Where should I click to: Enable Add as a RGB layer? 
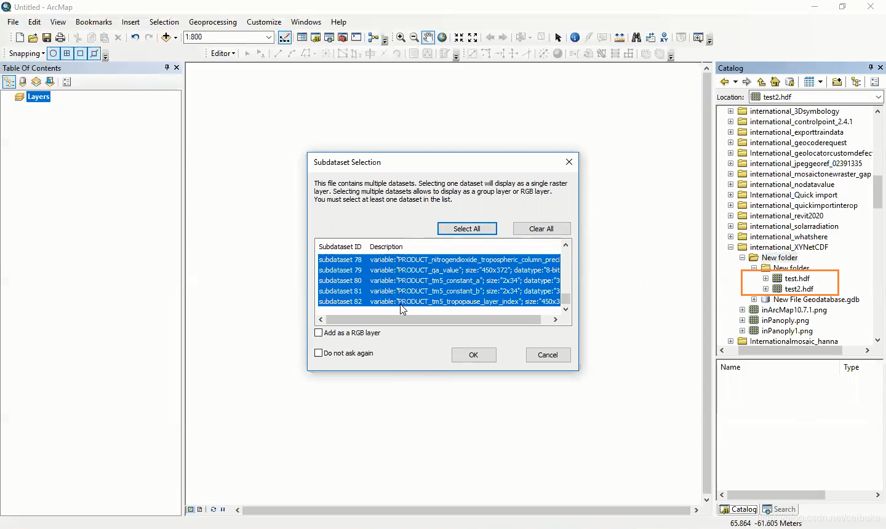point(319,332)
